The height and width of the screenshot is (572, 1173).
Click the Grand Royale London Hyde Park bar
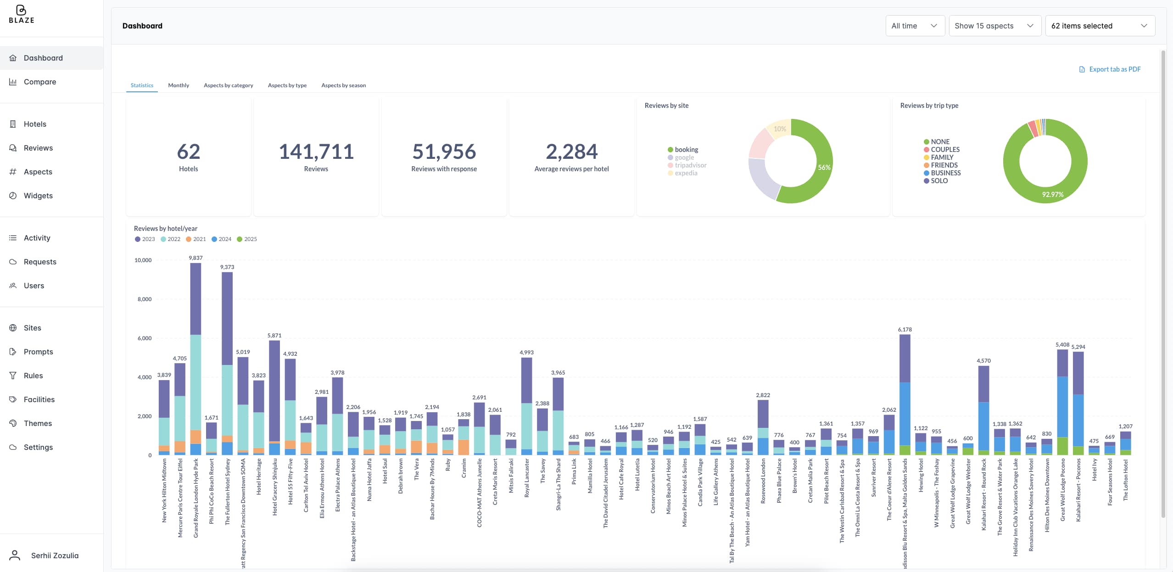click(195, 358)
